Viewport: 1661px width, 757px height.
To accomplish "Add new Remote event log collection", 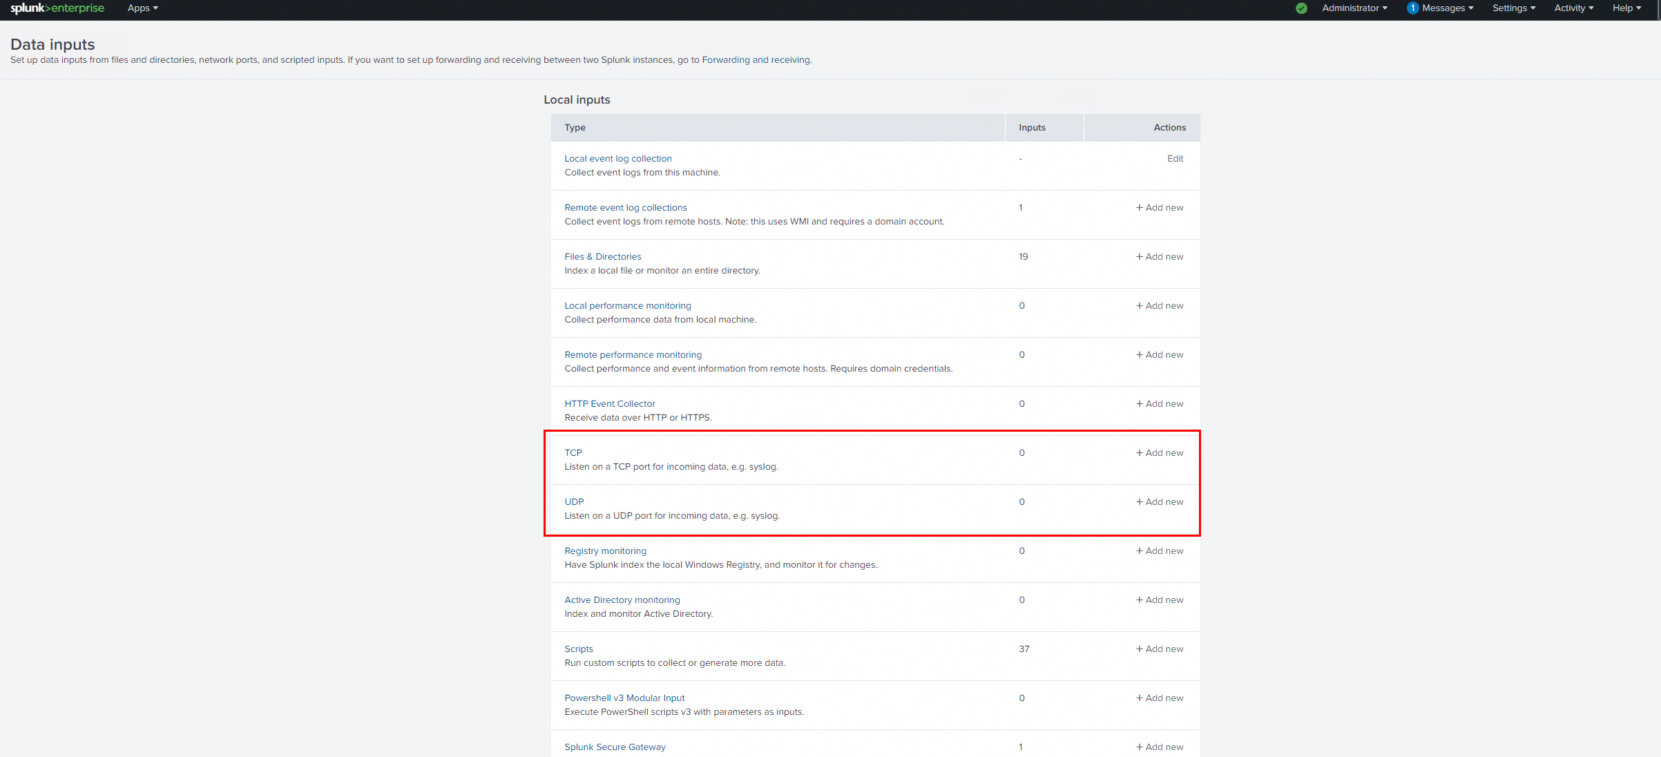I will 1160,208.
